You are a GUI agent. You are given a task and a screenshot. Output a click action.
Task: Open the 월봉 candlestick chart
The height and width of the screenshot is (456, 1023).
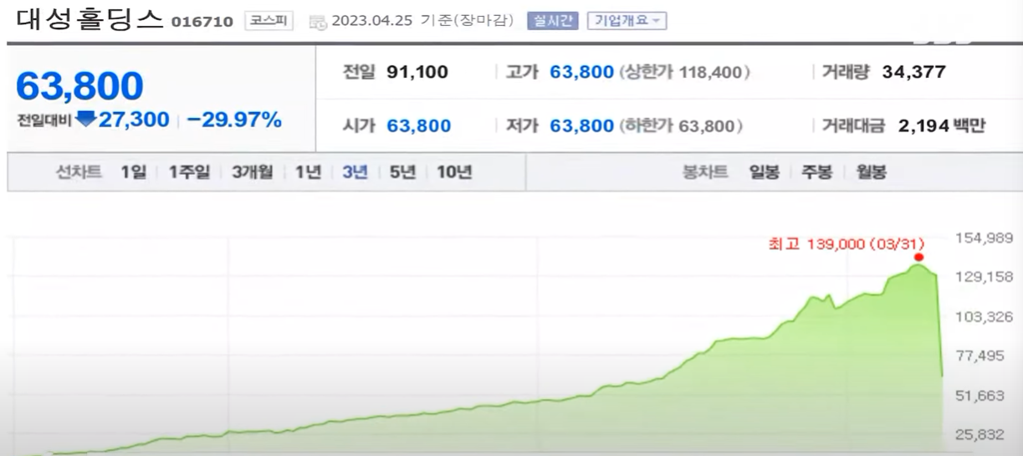click(871, 173)
